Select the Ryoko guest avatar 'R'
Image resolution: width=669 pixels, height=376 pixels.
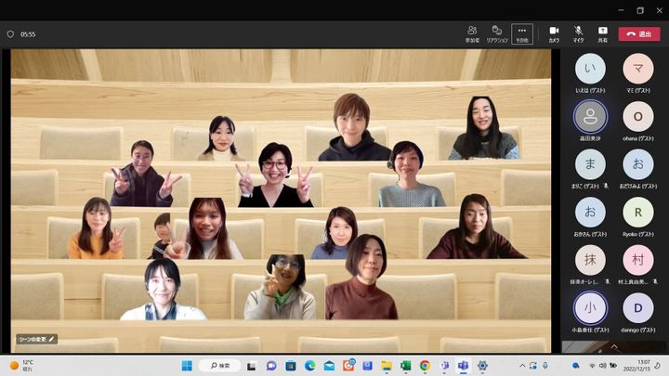coord(637,212)
